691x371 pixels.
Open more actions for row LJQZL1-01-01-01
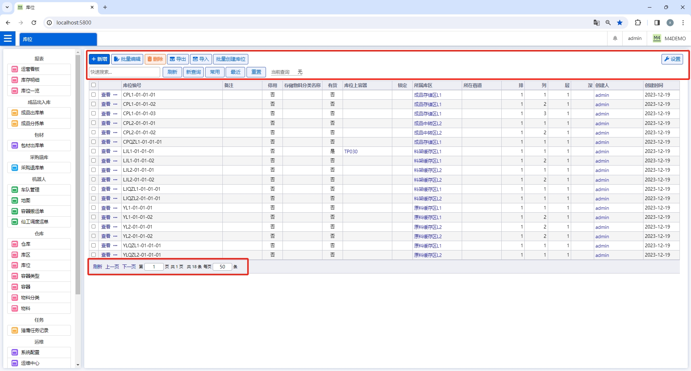(115, 189)
